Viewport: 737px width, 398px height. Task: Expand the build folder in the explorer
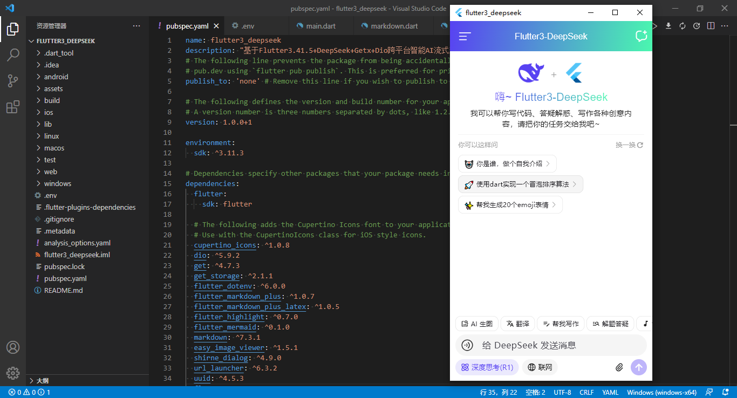[x=87, y=100]
